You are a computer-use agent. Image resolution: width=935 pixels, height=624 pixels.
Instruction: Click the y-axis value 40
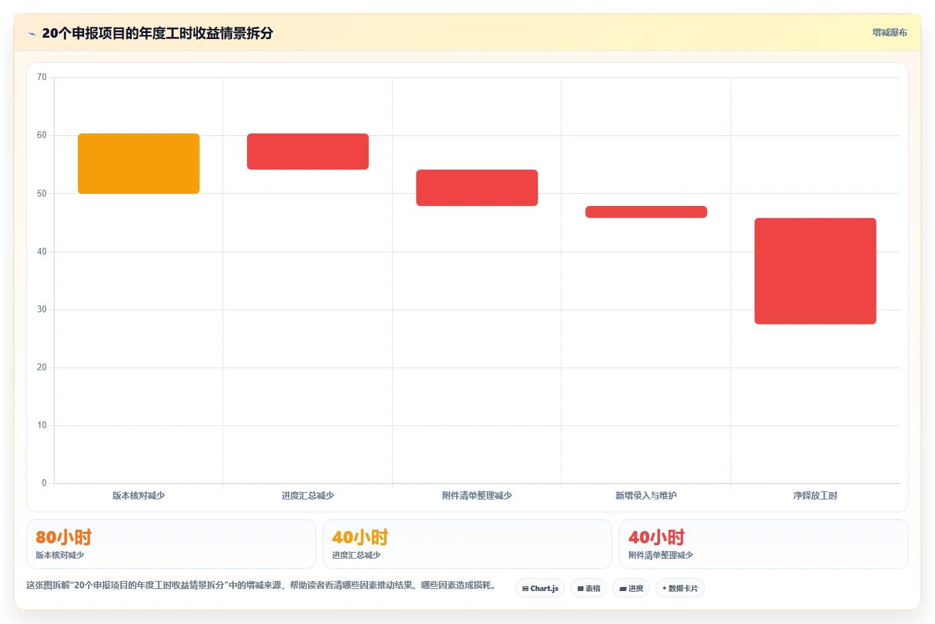coord(42,252)
